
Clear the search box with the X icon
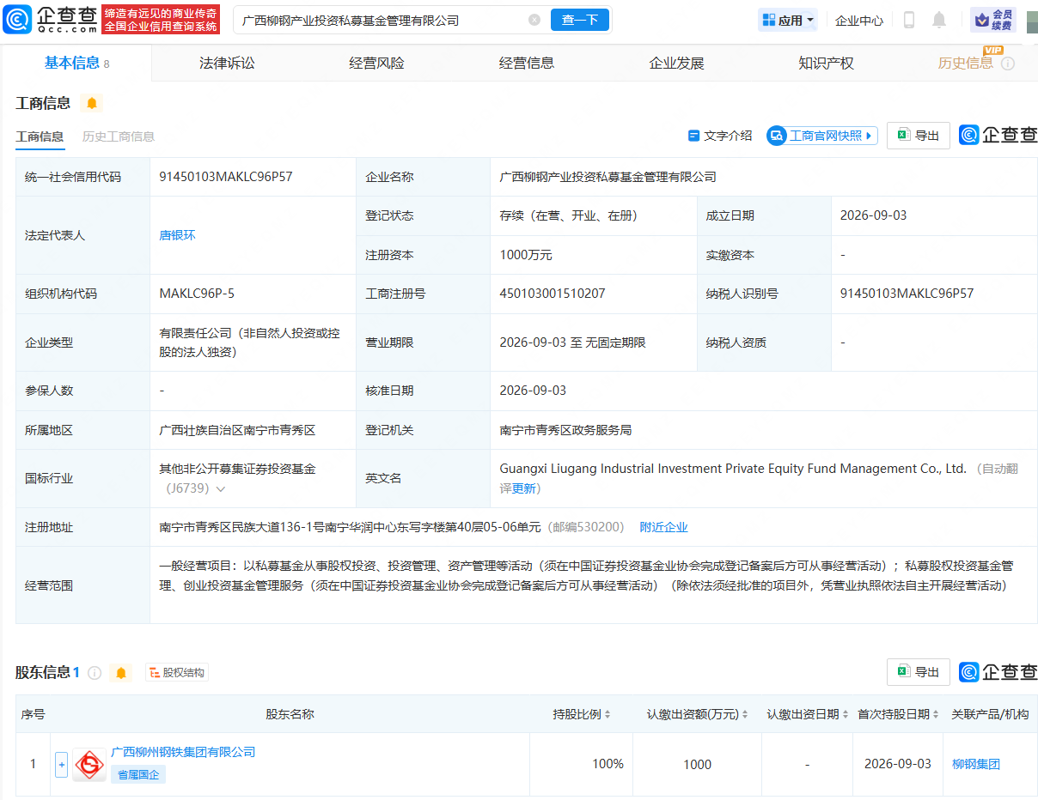point(534,20)
